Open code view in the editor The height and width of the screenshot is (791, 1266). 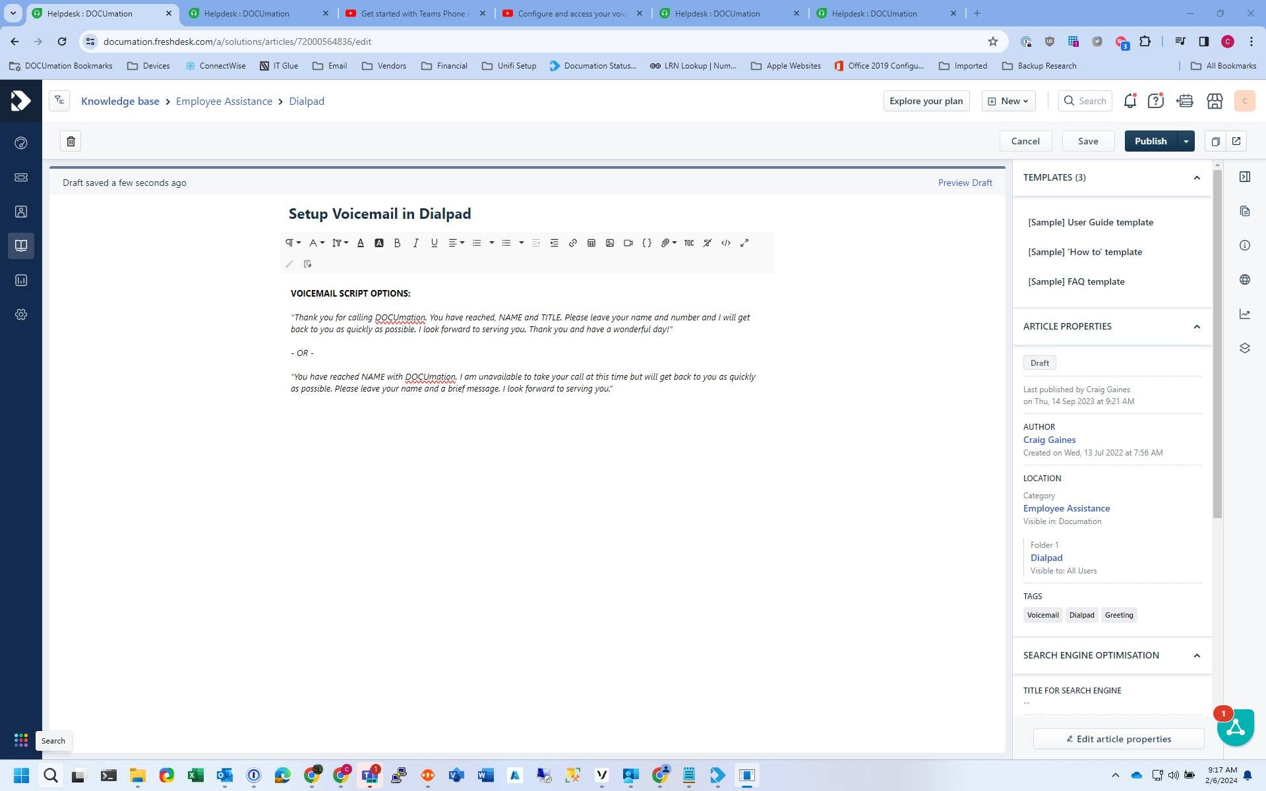(725, 243)
